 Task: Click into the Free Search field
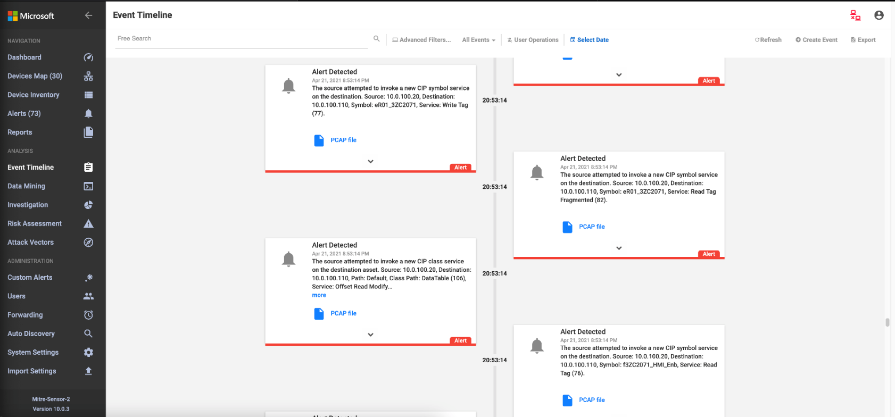coord(242,39)
